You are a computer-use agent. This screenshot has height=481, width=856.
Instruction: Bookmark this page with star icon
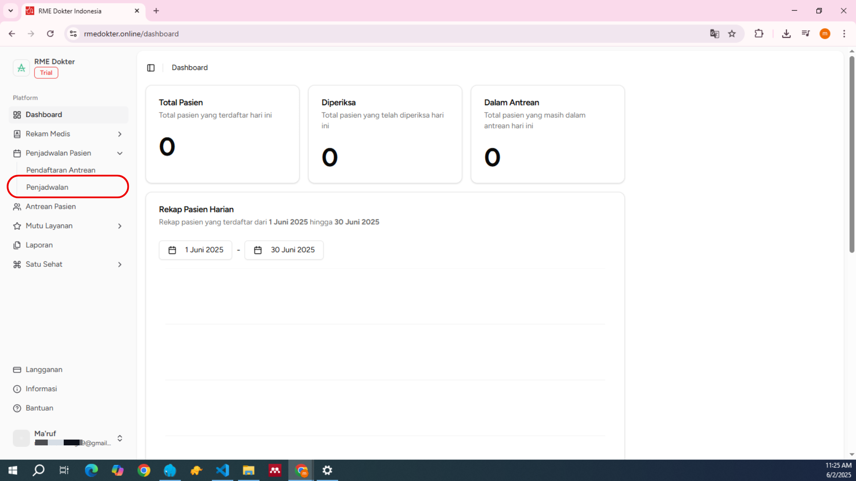732,34
